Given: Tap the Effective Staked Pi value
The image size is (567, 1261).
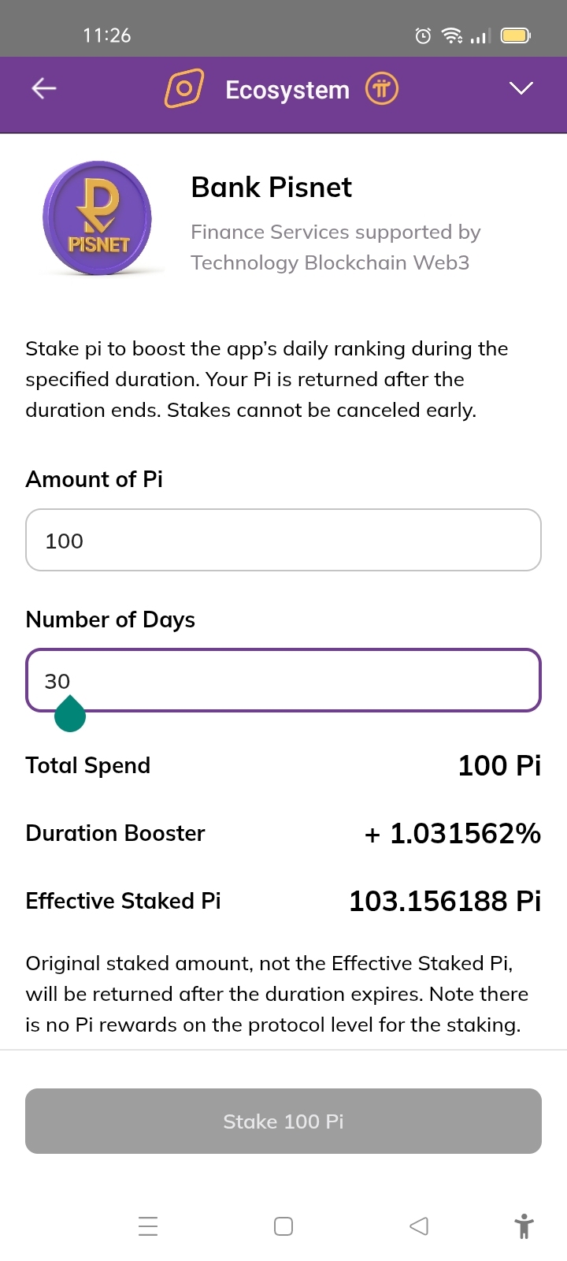Looking at the screenshot, I should point(444,901).
